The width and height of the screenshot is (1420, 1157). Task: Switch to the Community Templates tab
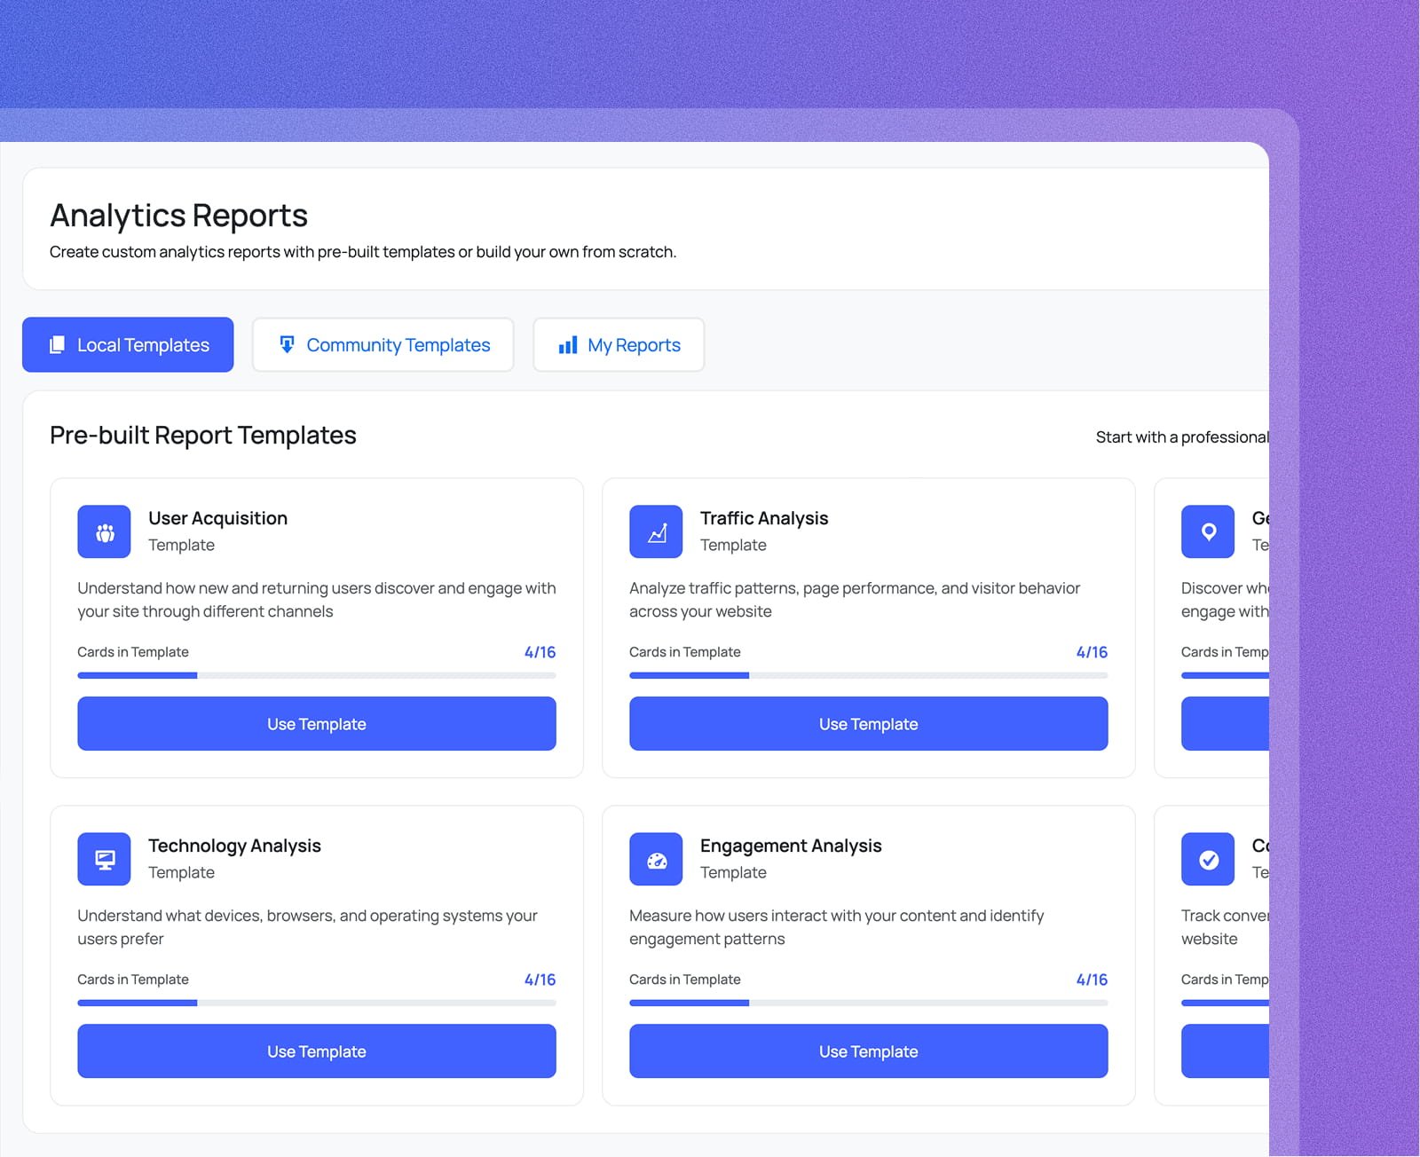pos(397,344)
